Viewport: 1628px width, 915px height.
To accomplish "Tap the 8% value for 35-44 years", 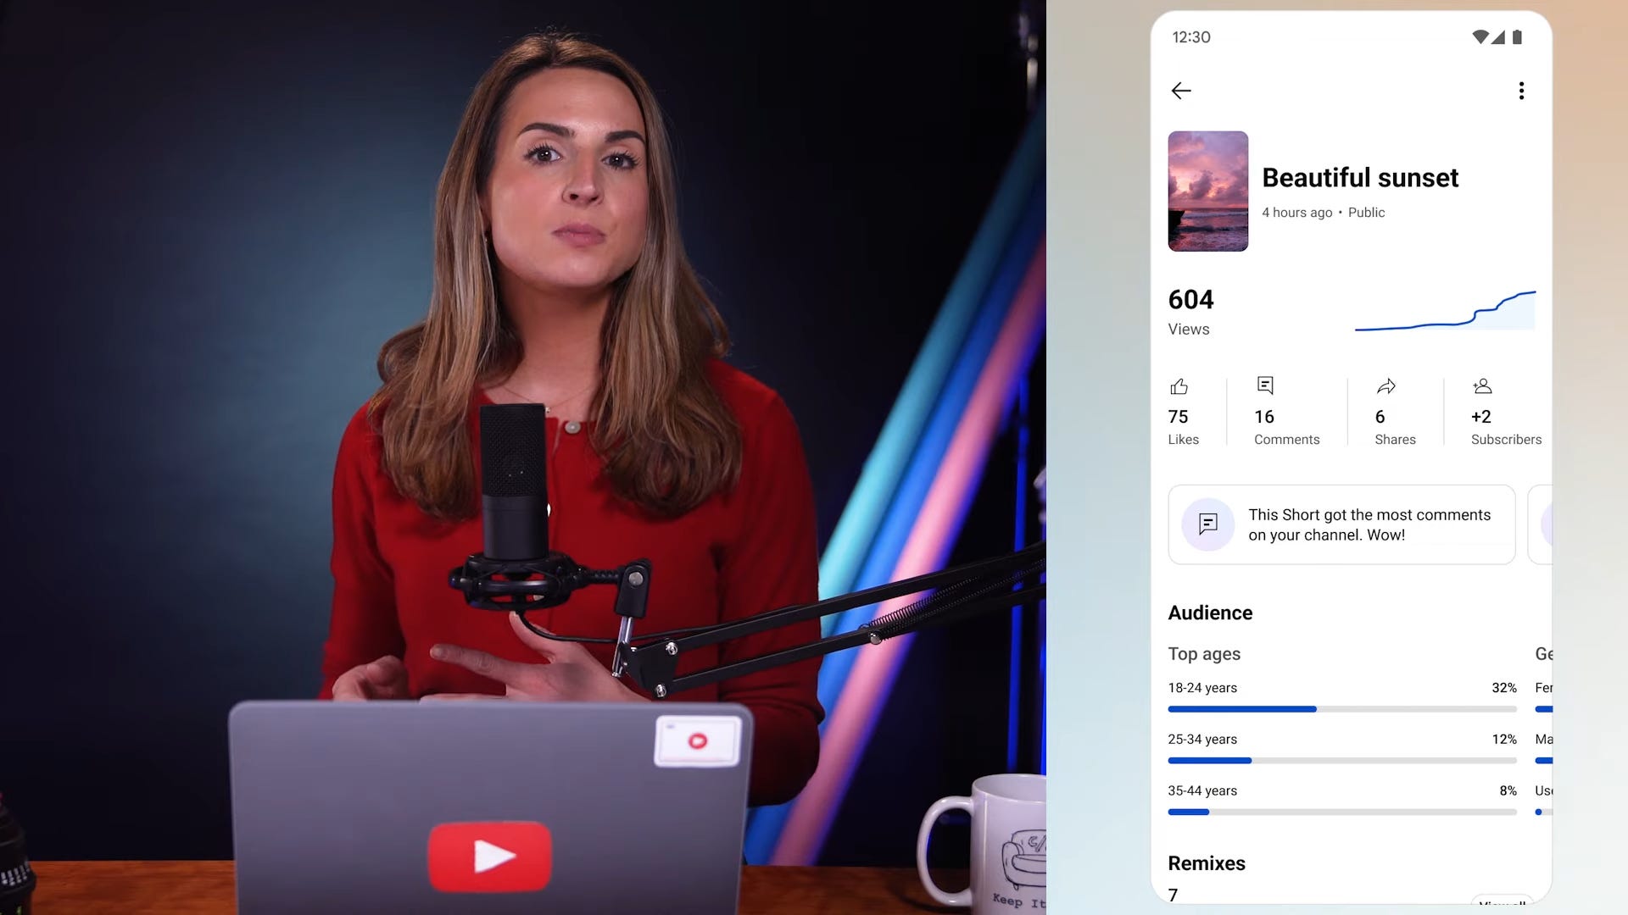I will coord(1508,790).
